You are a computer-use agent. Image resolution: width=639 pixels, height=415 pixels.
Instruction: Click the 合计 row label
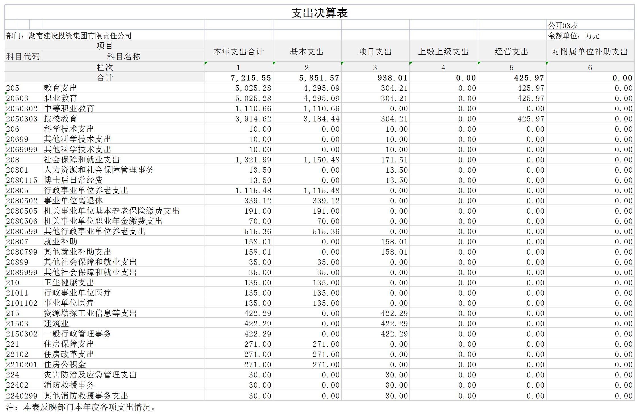click(104, 77)
